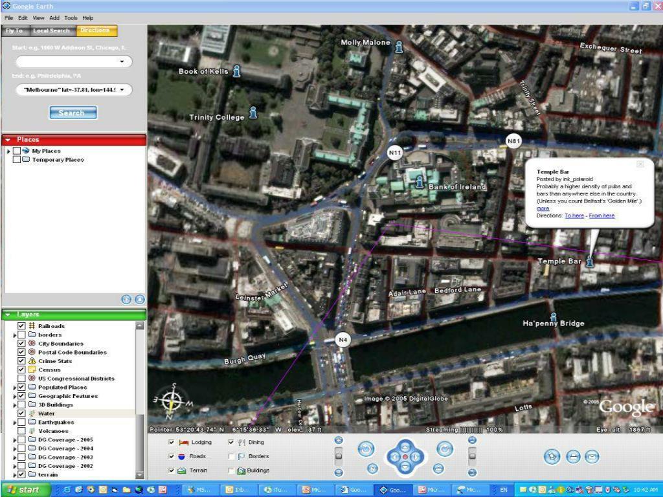Enable the Borders checkbox in bottom panel

click(x=230, y=456)
